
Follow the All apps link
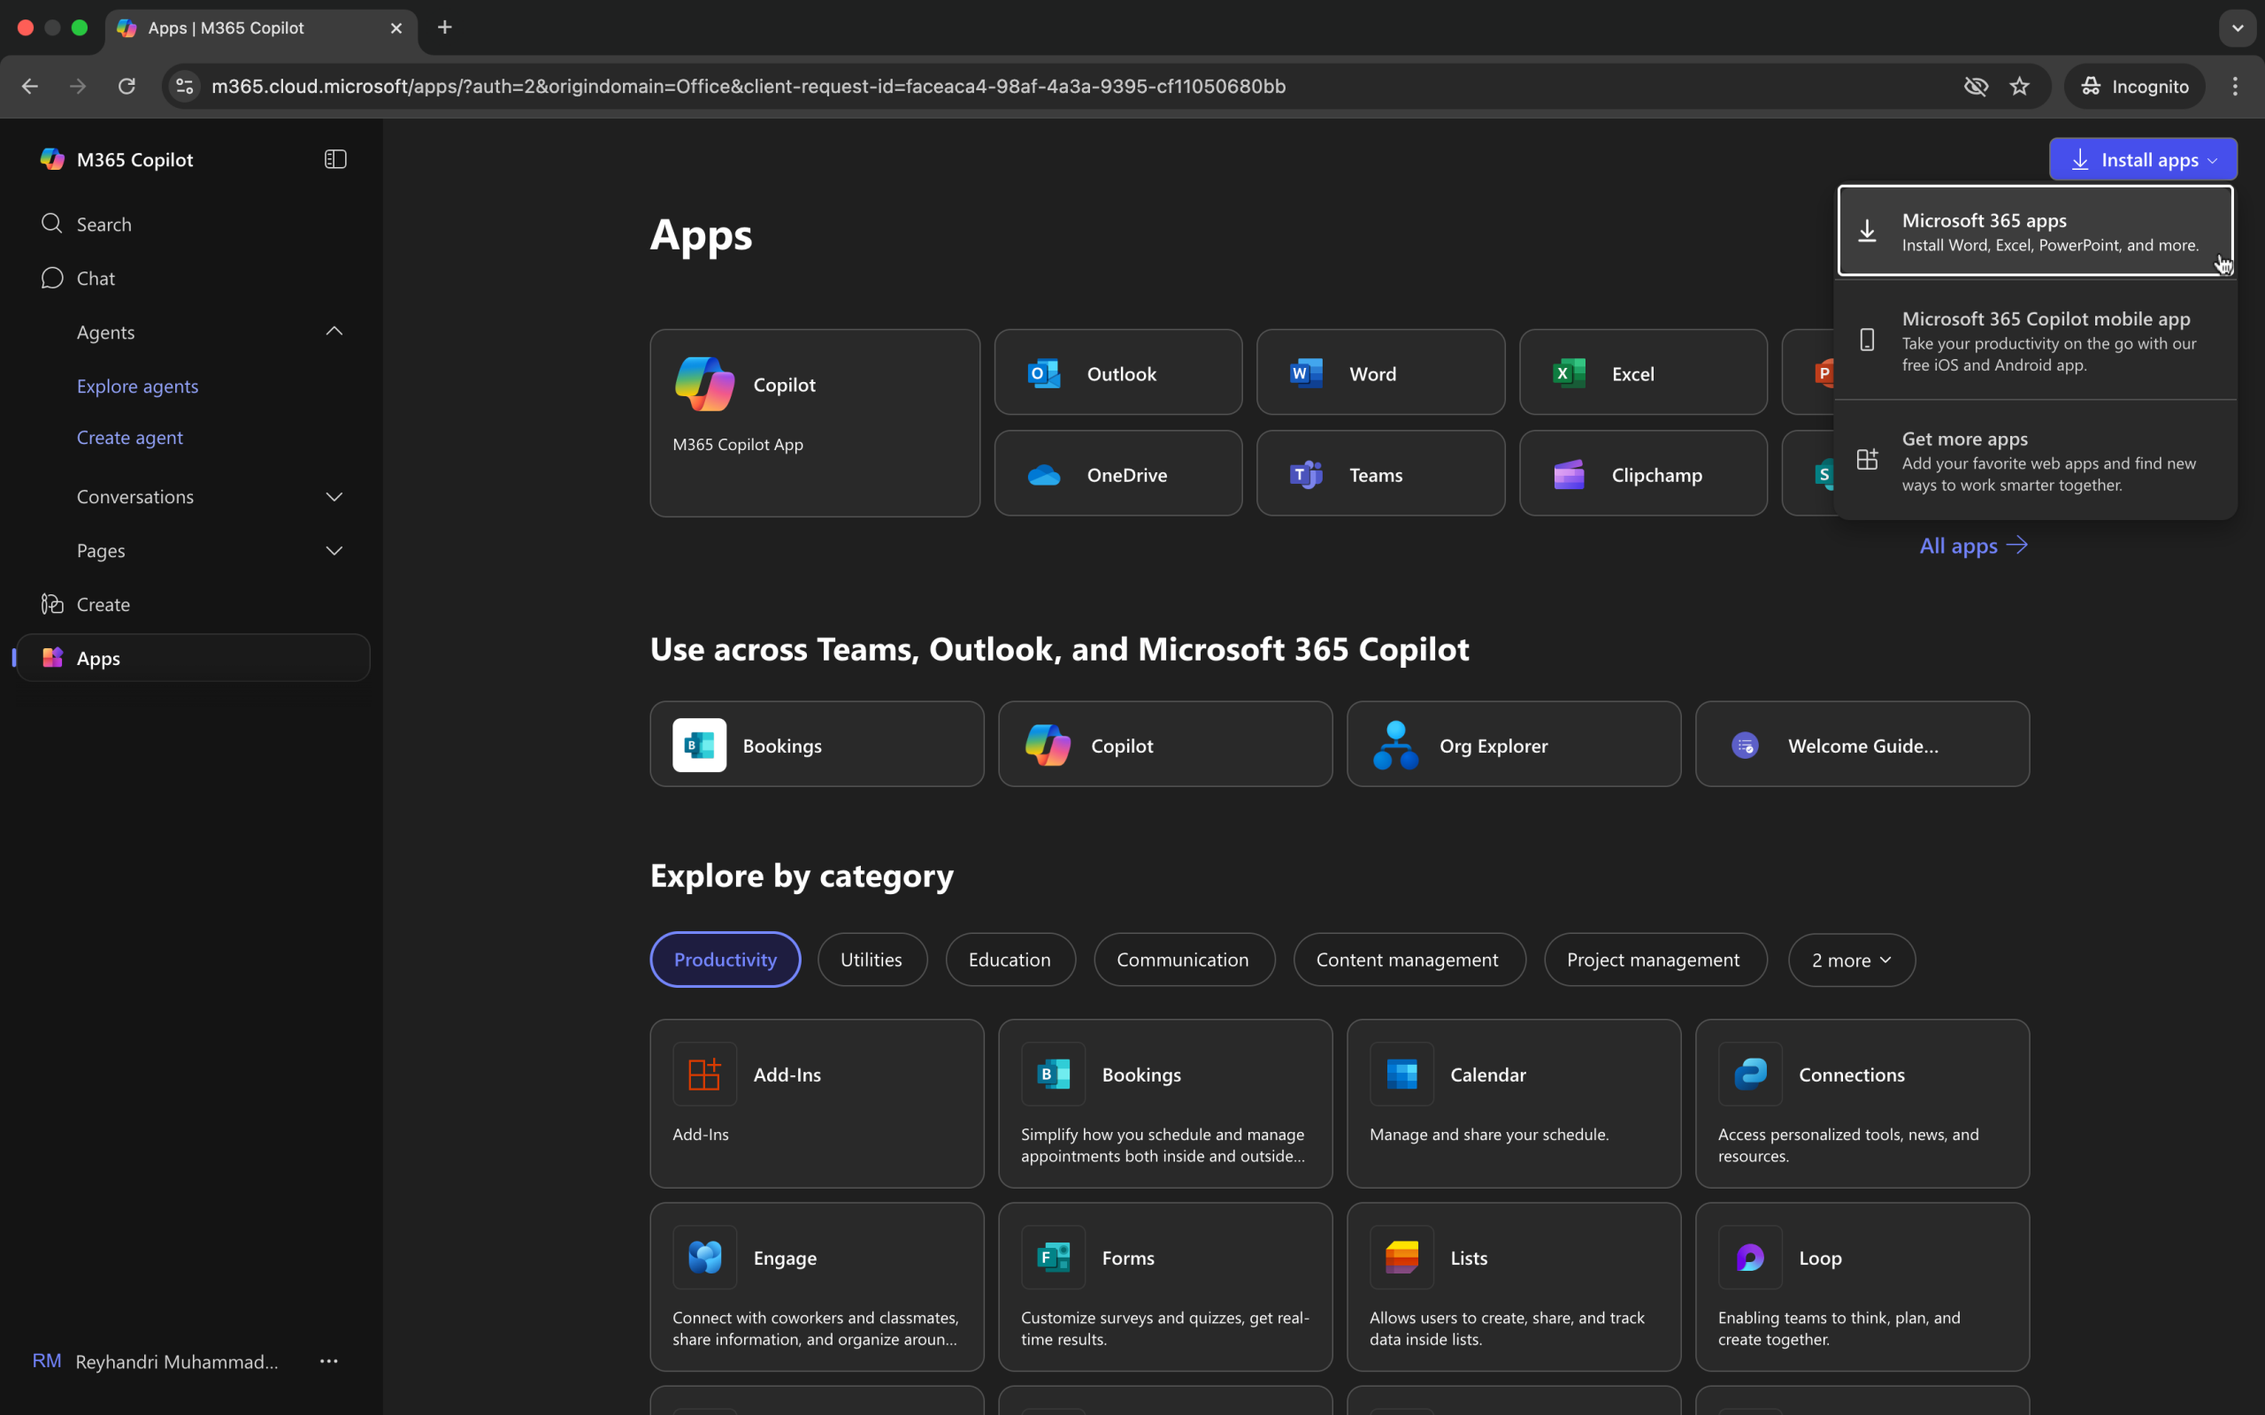pyautogui.click(x=1972, y=546)
